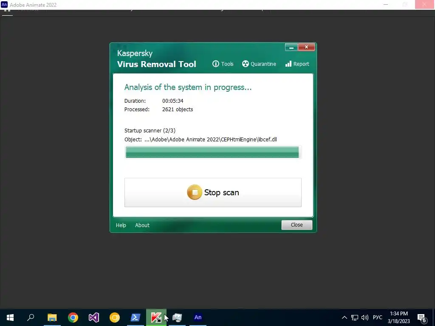This screenshot has height=326, width=435.
Task: Open PowerShell from the taskbar
Action: [136, 318]
